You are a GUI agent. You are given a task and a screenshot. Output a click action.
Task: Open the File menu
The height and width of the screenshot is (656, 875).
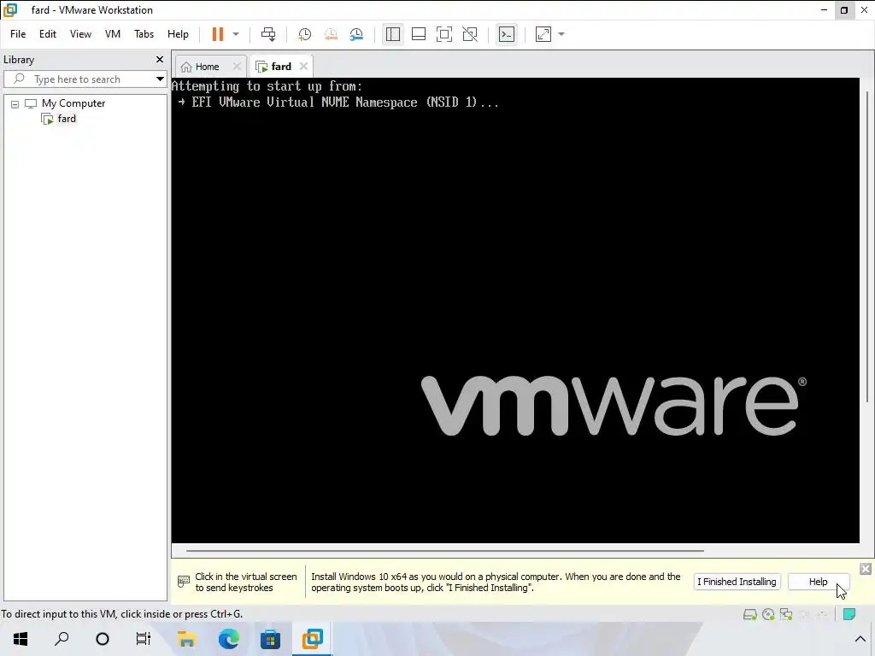click(18, 34)
